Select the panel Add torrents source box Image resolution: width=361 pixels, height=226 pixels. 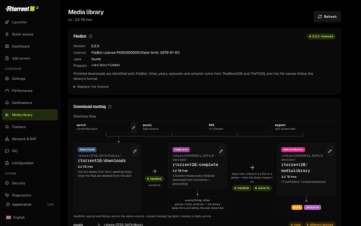[x=172, y=127]
